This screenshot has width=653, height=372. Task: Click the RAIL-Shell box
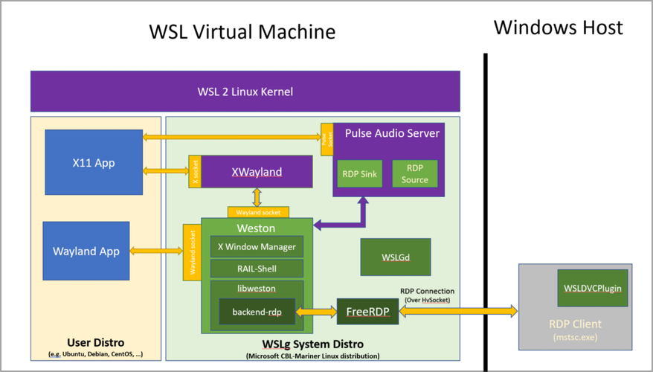[257, 269]
